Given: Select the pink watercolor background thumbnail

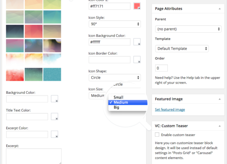Looking at the screenshot, I should click(x=15, y=60).
